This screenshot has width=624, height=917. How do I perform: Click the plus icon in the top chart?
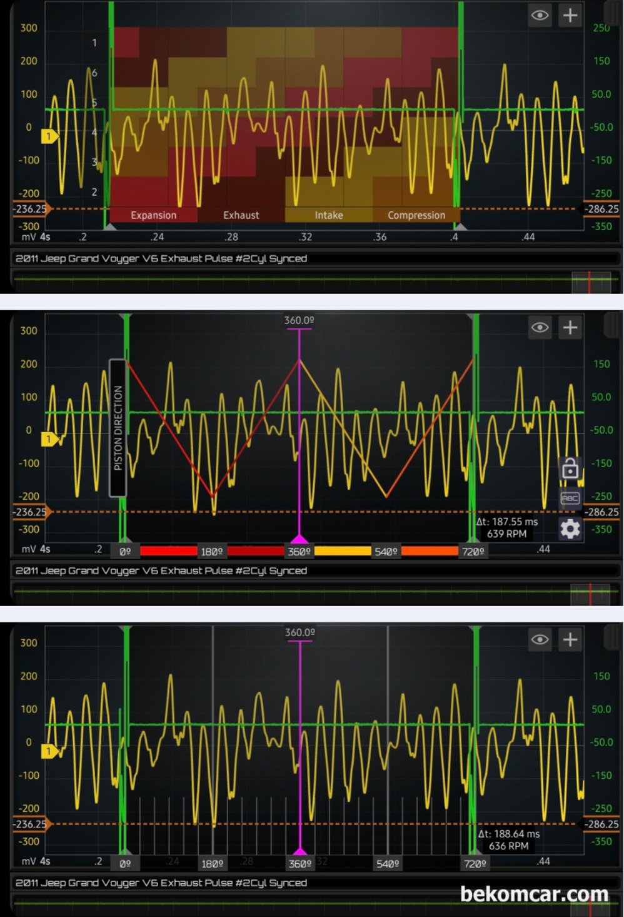(x=570, y=15)
